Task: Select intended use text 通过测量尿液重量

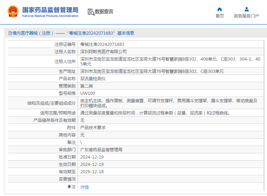Action: [x=155, y=113]
